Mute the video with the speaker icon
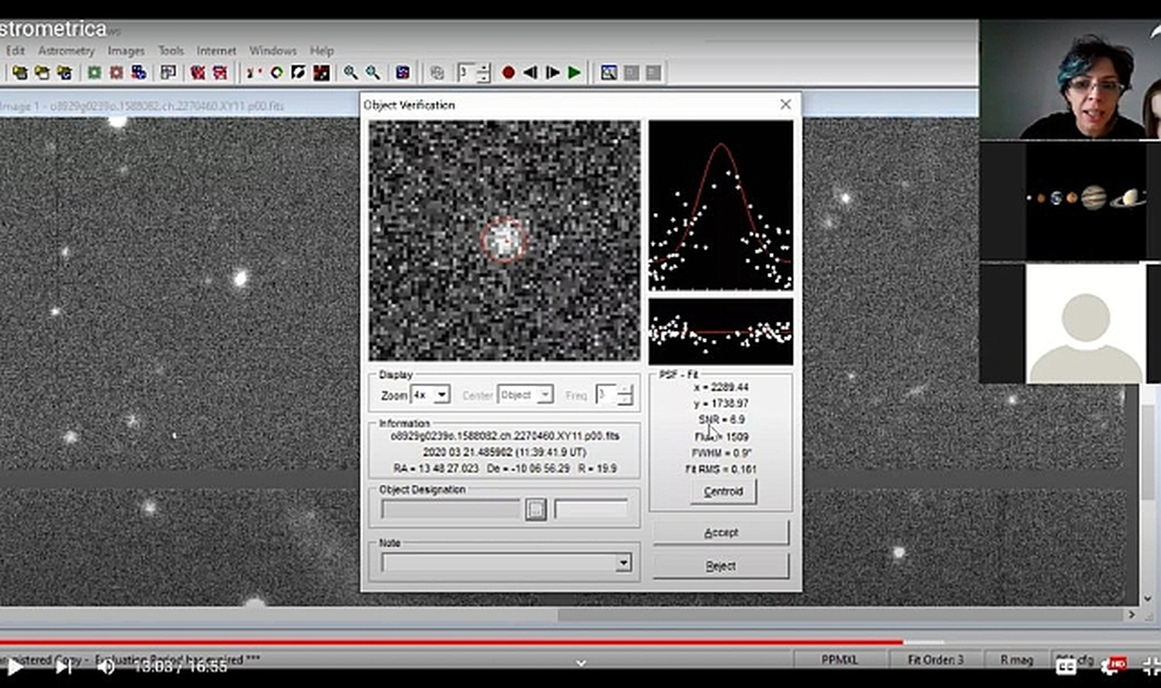1161x688 pixels. coord(106,667)
